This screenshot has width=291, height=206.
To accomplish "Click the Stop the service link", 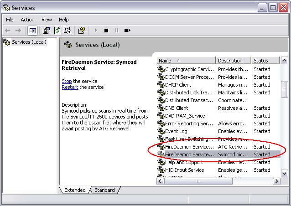I will [67, 81].
